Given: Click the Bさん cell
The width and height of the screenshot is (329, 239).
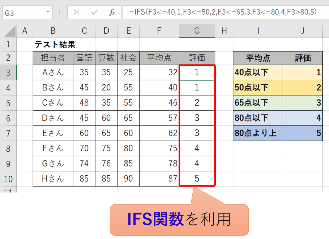Looking at the screenshot, I should 53,88.
